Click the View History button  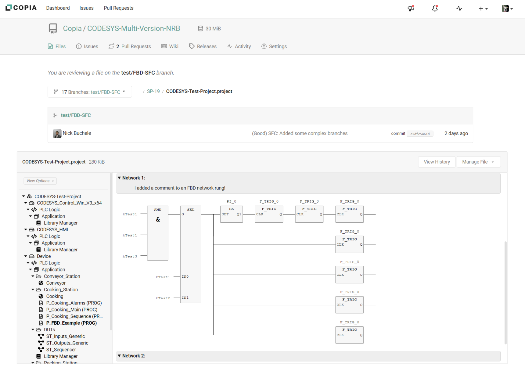437,162
